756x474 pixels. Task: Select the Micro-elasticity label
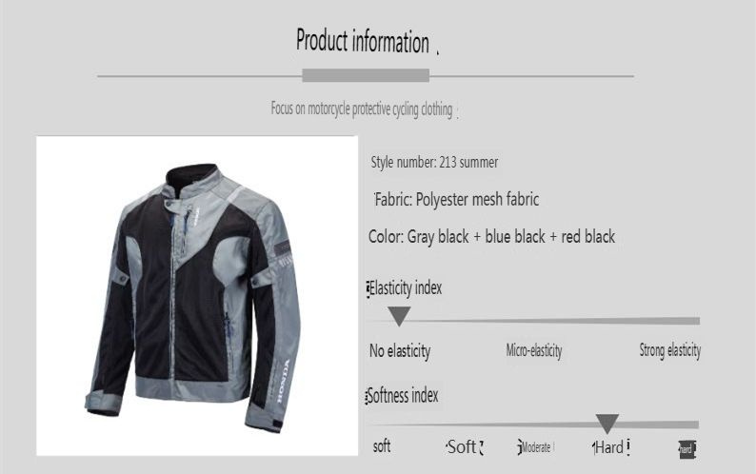tap(534, 350)
